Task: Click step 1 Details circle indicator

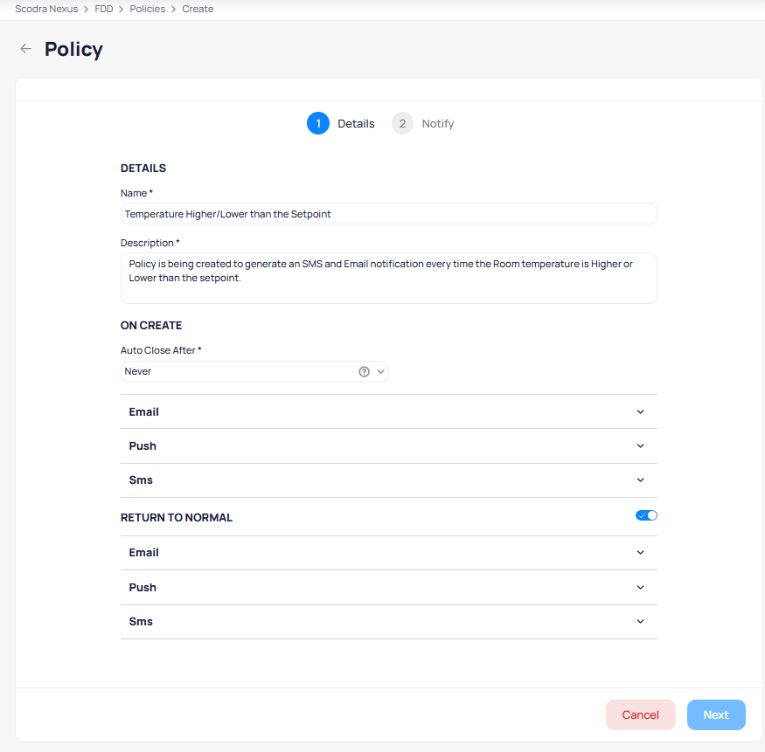Action: point(317,124)
